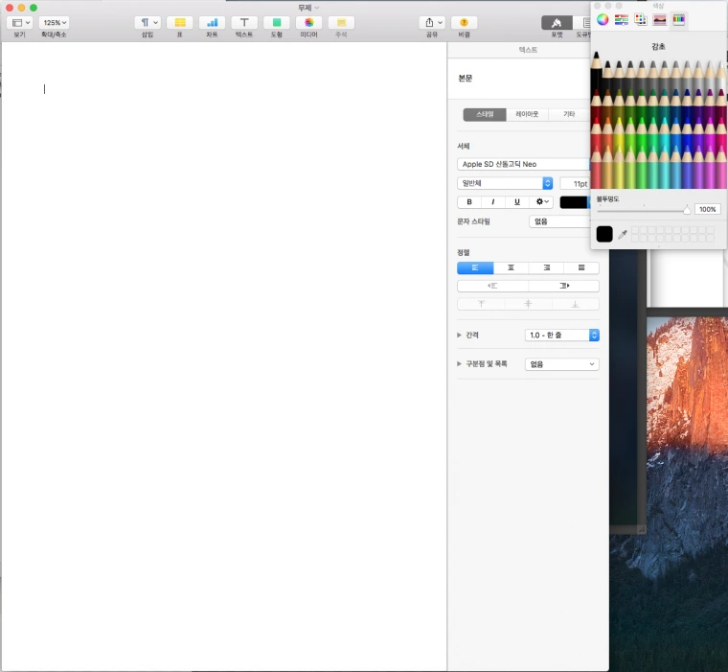Click the document title 무제

pos(305,8)
